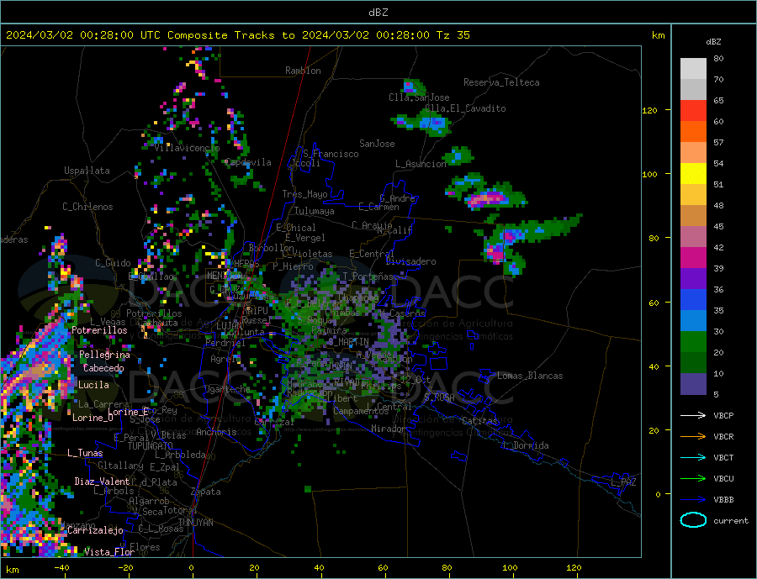Click the 60 tick on right axis
This screenshot has width=757, height=579.
[x=654, y=303]
